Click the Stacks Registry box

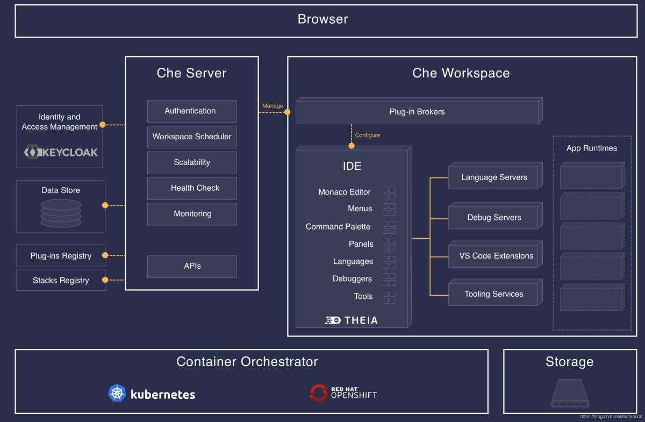point(60,281)
